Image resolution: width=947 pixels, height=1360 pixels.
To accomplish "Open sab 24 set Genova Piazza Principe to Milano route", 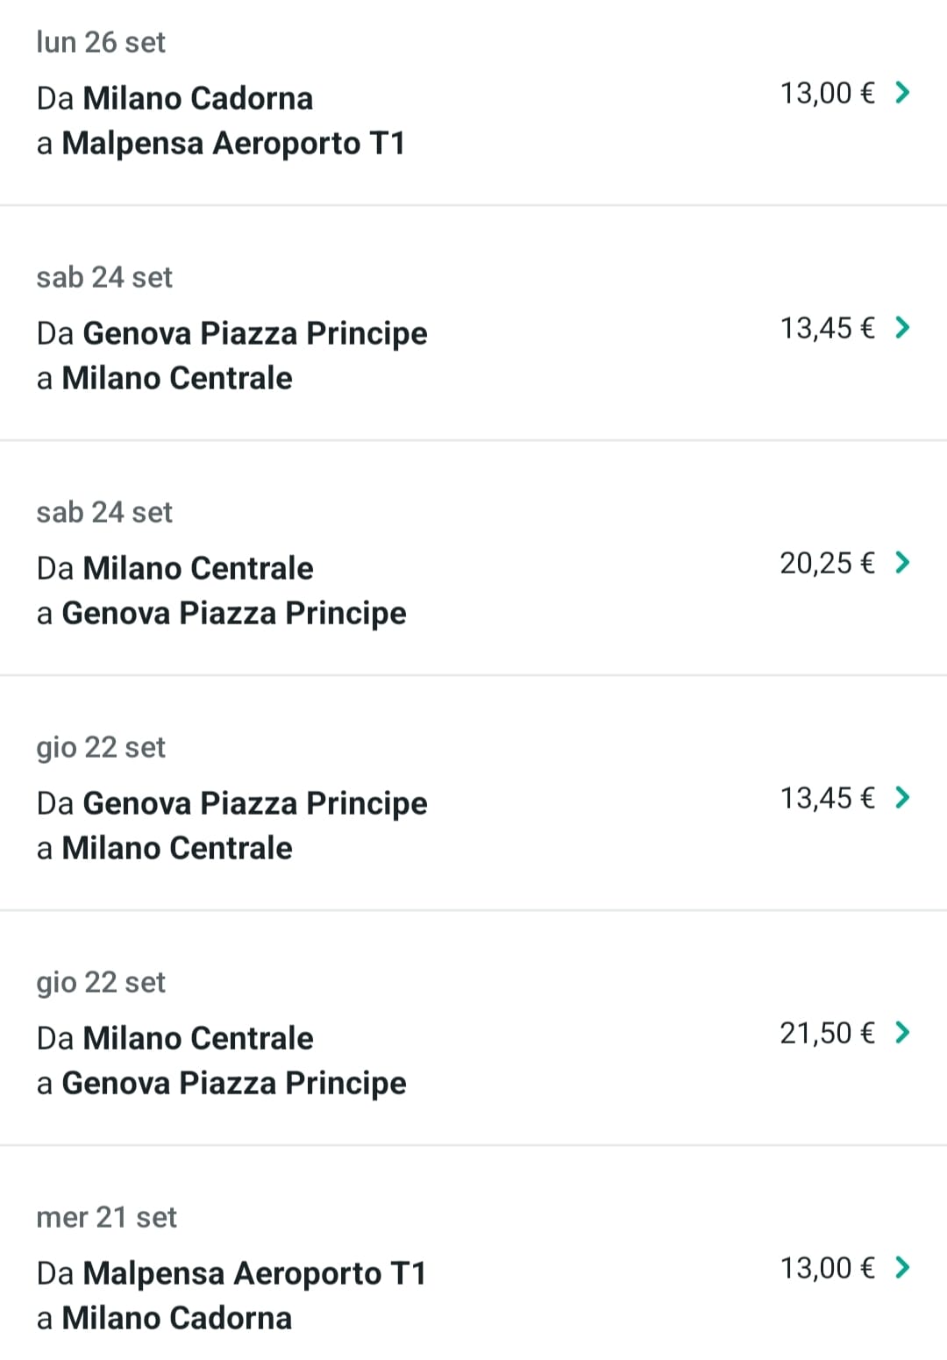I will point(231,355).
